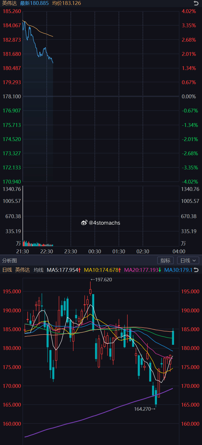Click the orange average price line end
The image size is (202, 445).
[x=53, y=36]
